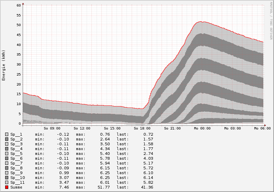Click the Sp__1 legend color box

(x=7, y=134)
